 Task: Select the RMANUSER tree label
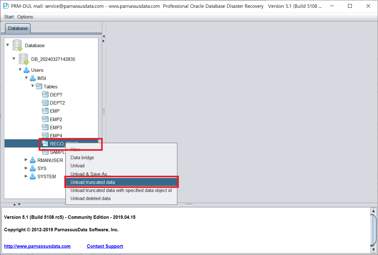tap(50, 160)
